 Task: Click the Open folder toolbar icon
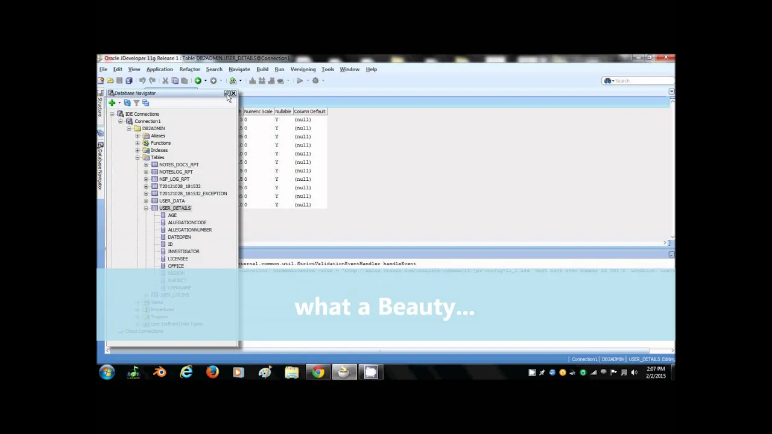[110, 81]
